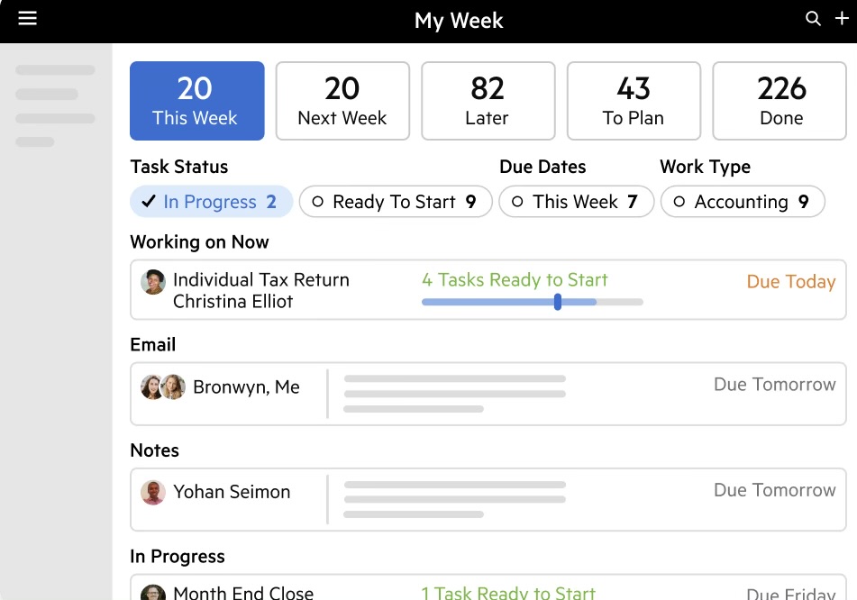Click the plus icon to create something new
The image size is (857, 600).
point(841,18)
